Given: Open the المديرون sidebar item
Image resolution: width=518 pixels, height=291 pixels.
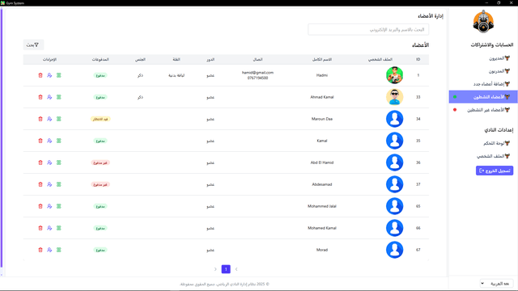Looking at the screenshot, I should [483, 58].
